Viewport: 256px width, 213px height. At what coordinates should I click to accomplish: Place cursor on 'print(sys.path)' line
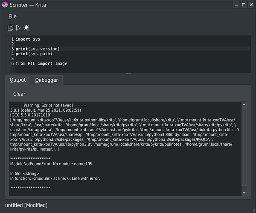click(x=34, y=54)
